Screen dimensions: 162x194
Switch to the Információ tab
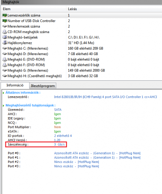coord(15,85)
